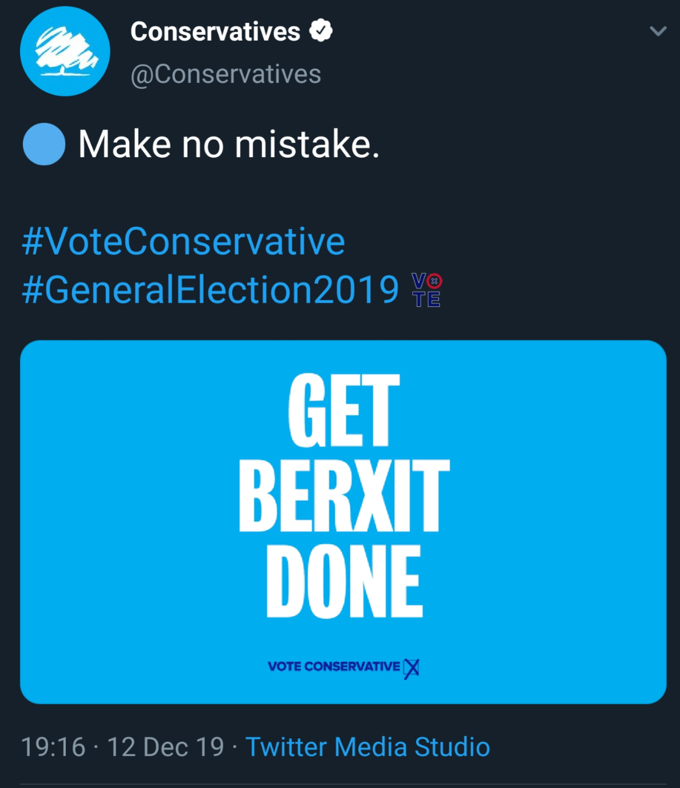
Task: Click the verified badge beside Conservatives
Action: pos(321,31)
